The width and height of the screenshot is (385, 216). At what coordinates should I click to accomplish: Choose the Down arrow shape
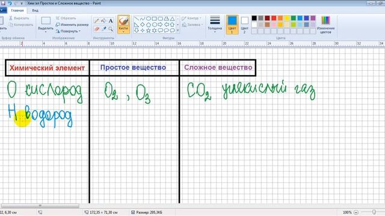point(137,31)
